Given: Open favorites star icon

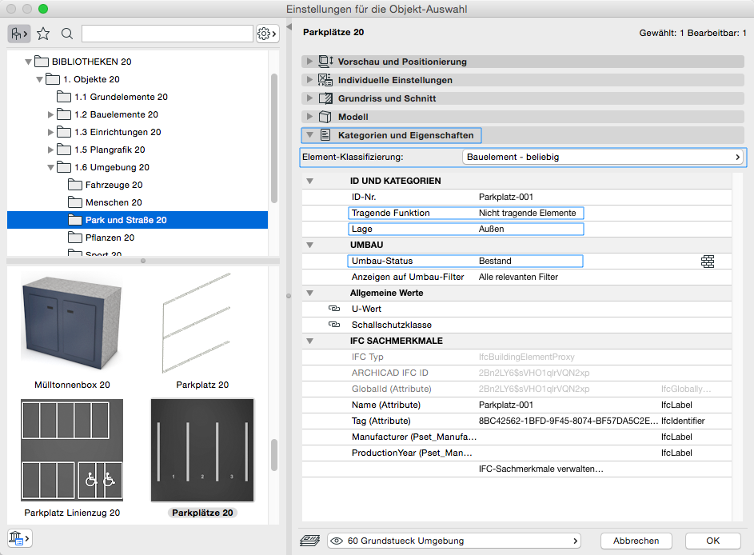Looking at the screenshot, I should [43, 34].
